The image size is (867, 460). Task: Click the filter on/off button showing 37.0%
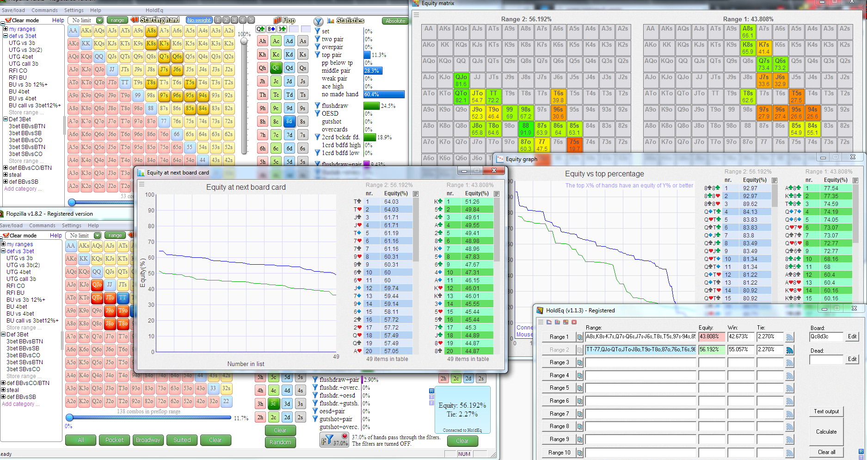pyautogui.click(x=334, y=439)
